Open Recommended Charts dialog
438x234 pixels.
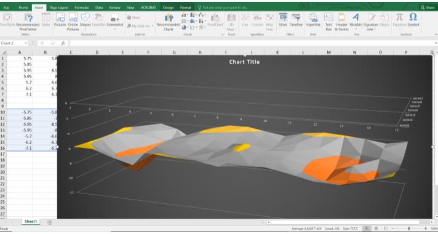pyautogui.click(x=168, y=21)
